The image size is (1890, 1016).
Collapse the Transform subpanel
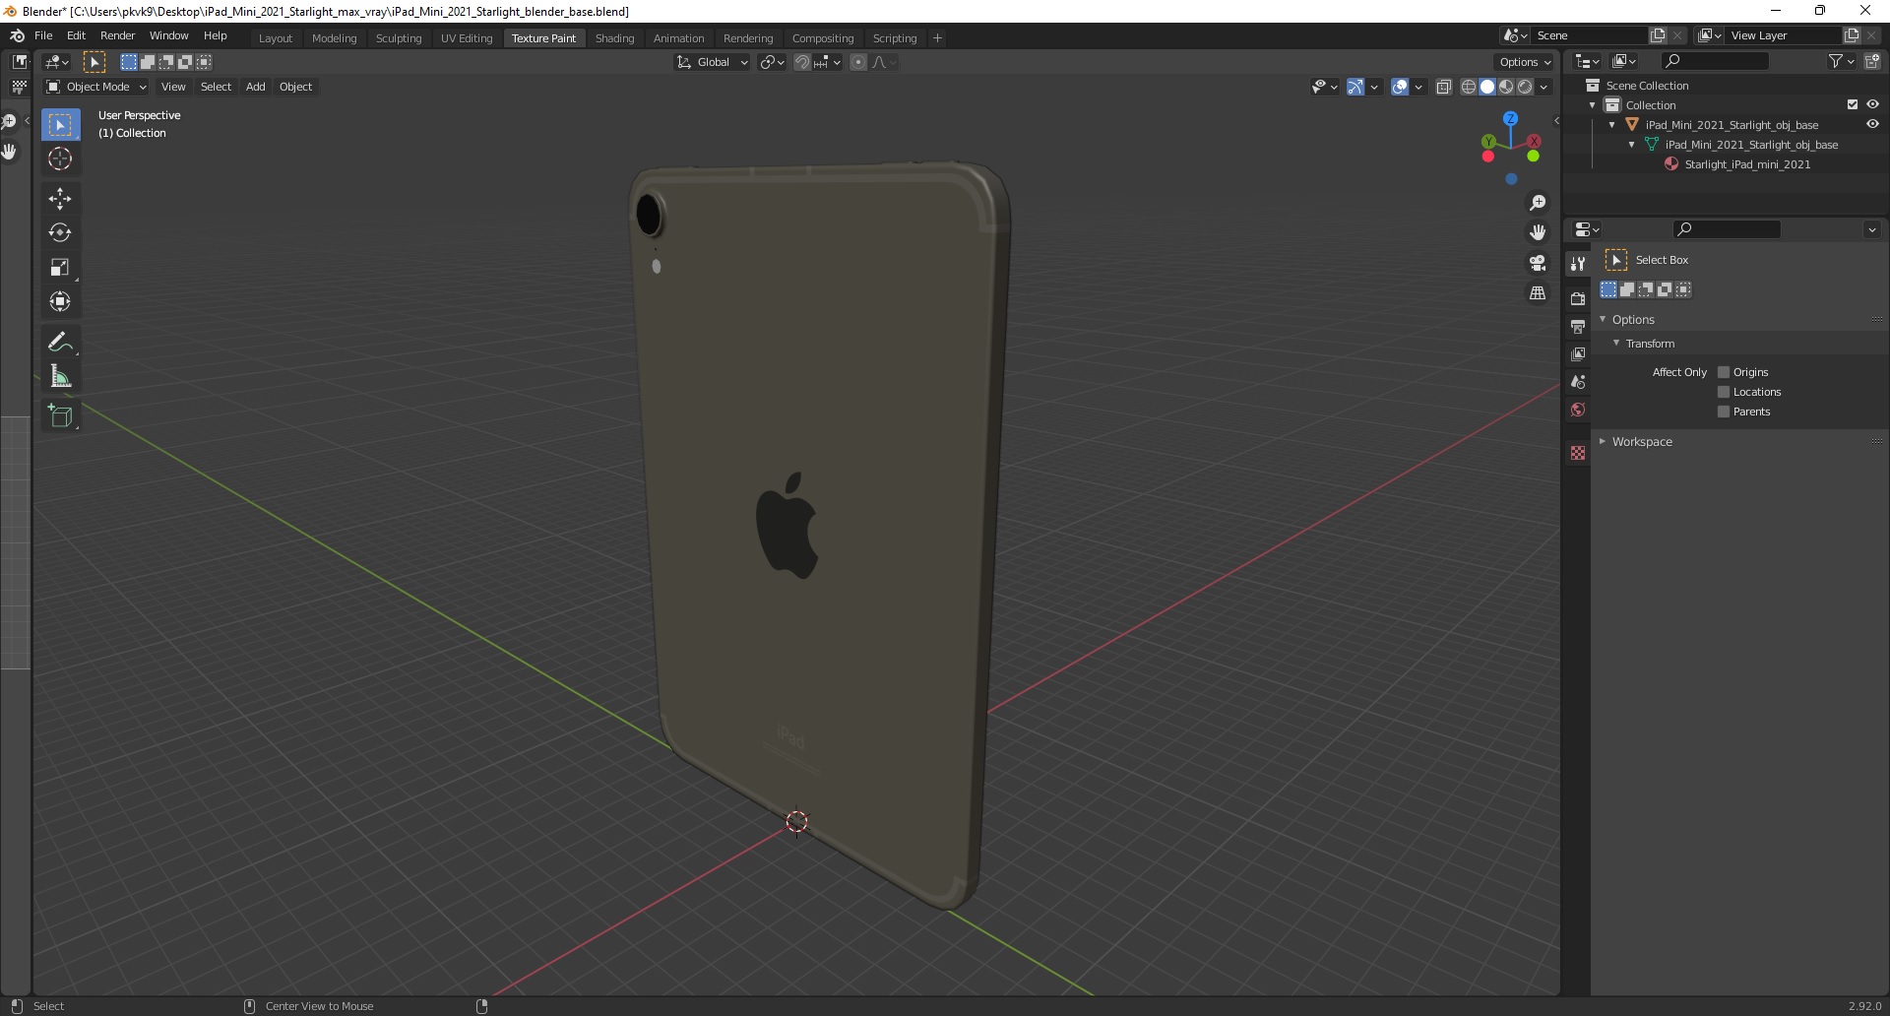pos(1616,343)
